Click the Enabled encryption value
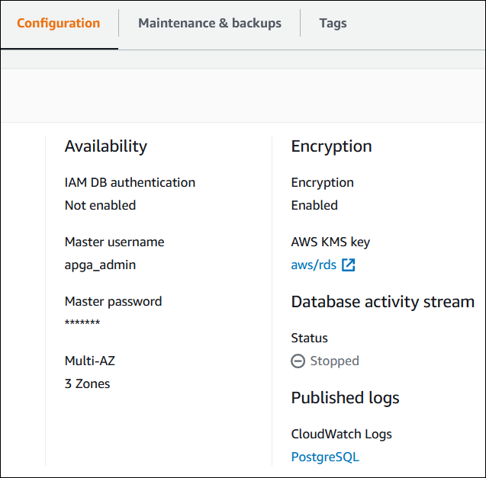The image size is (486, 478). (x=314, y=206)
